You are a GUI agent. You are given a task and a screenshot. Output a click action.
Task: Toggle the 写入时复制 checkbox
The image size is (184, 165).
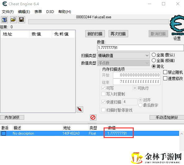click(103, 94)
